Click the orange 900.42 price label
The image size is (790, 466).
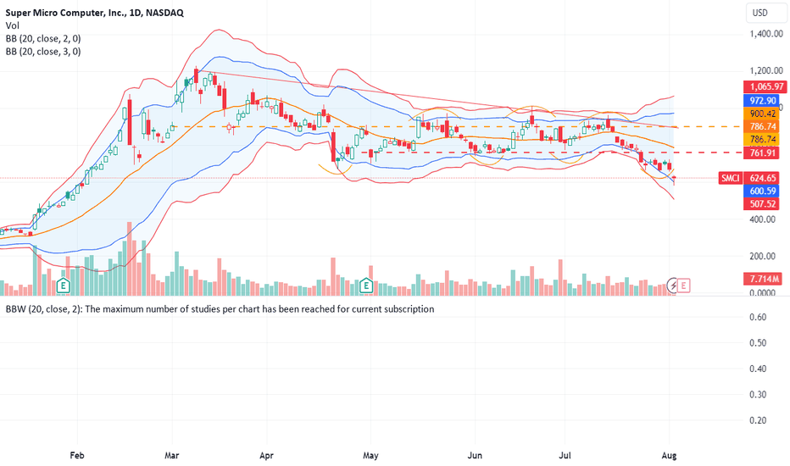click(x=763, y=114)
